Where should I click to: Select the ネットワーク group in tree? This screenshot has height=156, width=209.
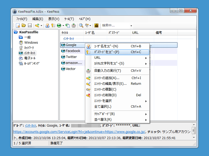coord(29,48)
